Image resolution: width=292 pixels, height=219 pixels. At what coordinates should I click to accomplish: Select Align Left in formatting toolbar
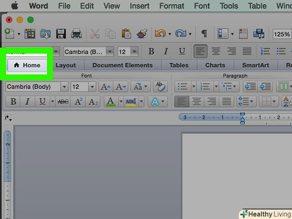[201, 51]
